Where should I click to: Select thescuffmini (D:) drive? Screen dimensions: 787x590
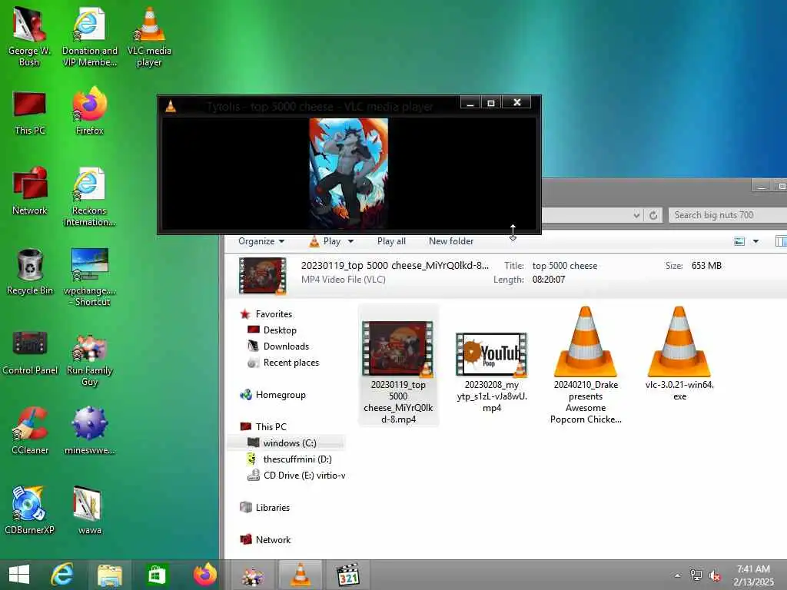click(297, 459)
